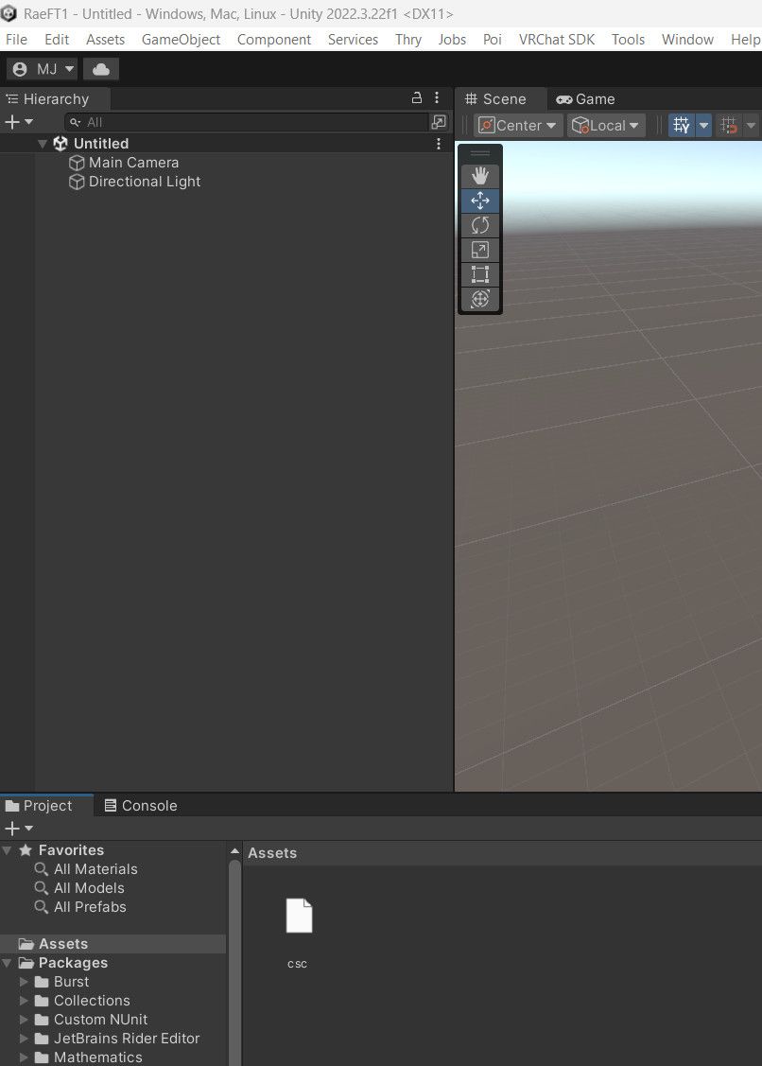
Task: Switch to the Scene tab
Action: [500, 98]
